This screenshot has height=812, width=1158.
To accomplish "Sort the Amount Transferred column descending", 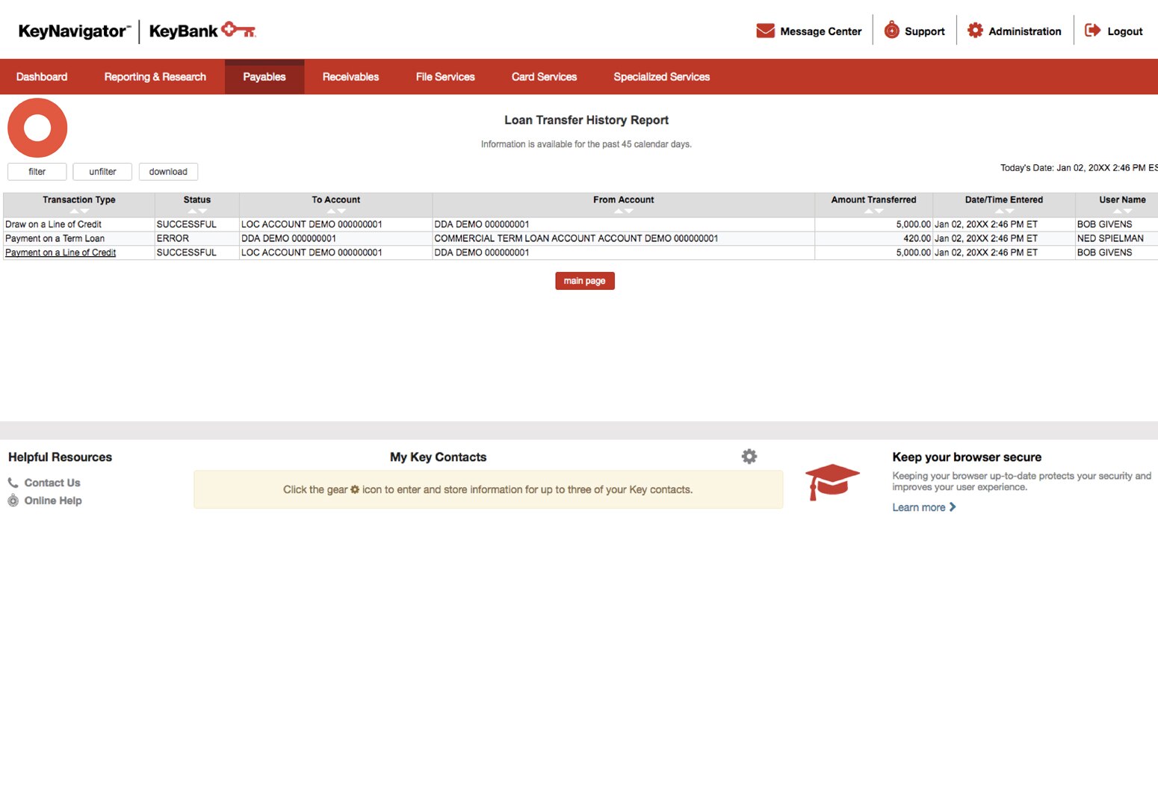I will 878,211.
